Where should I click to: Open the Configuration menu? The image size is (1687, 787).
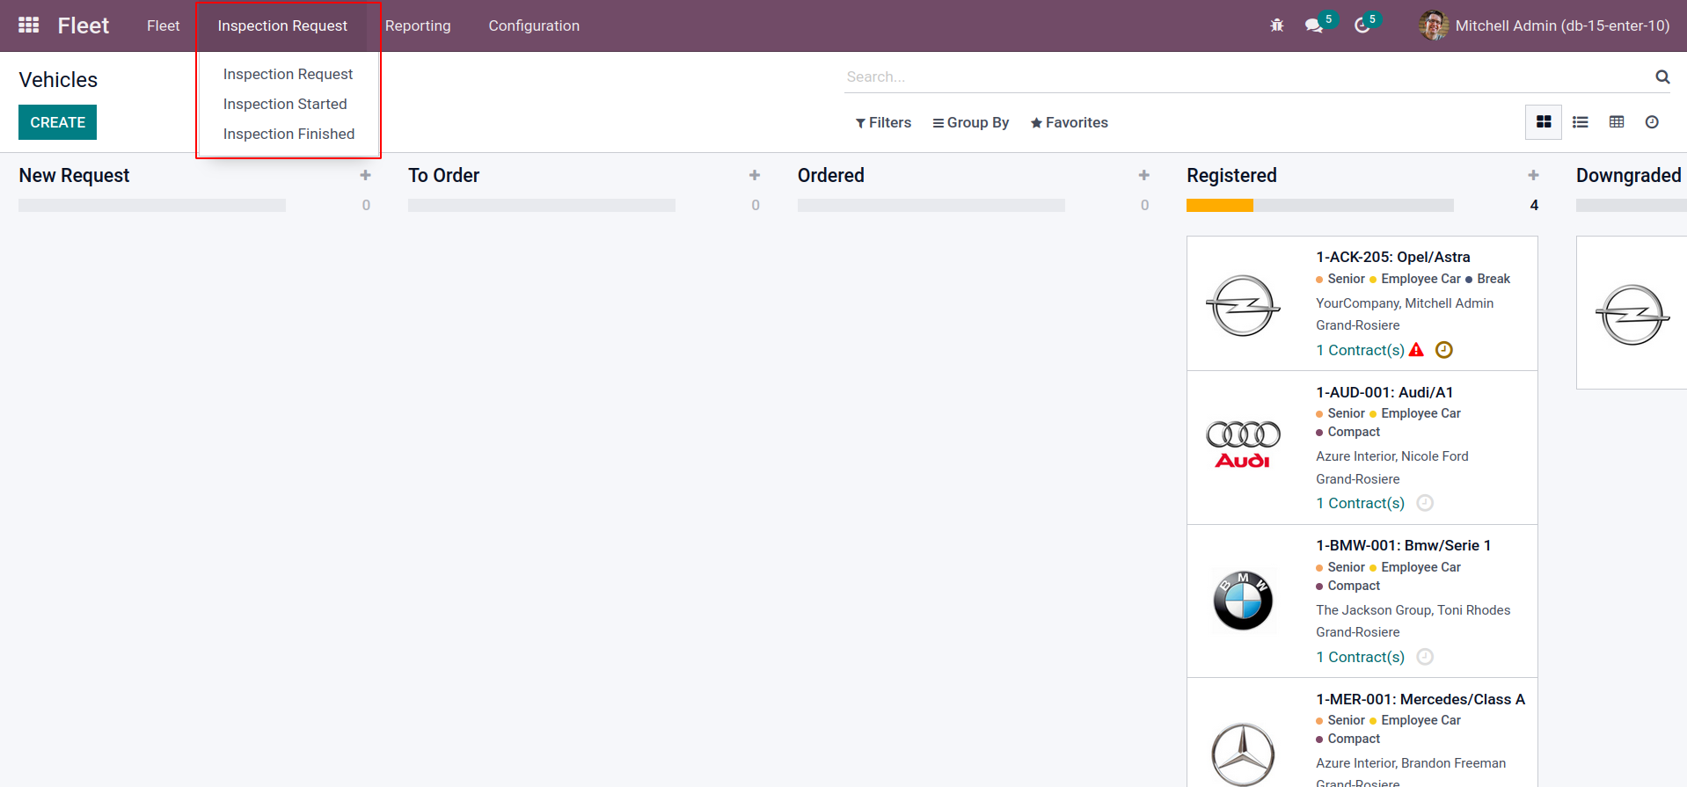point(534,26)
